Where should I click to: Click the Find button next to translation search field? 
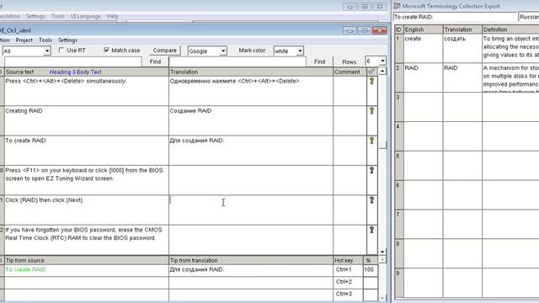(319, 61)
